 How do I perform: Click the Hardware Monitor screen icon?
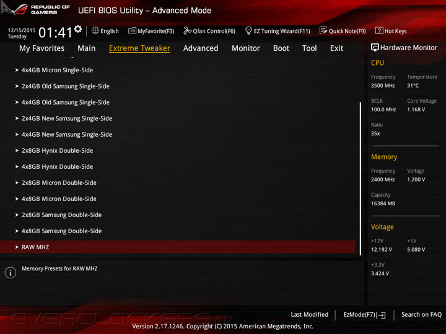375,48
